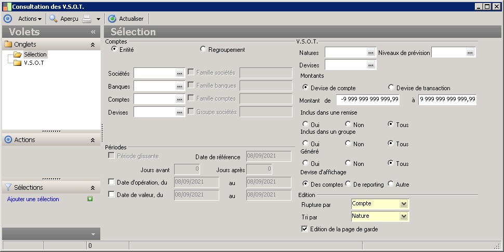The width and height of the screenshot is (504, 252).
Task: Open the Comptes lookup ellipsis button
Action: [x=180, y=100]
